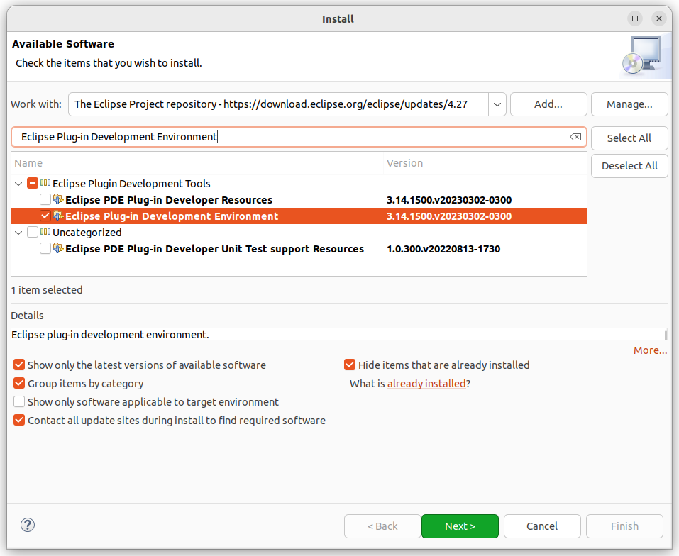Select the Eclipse PDE Plug-in Developer Resources row
The image size is (679, 556).
click(299, 199)
